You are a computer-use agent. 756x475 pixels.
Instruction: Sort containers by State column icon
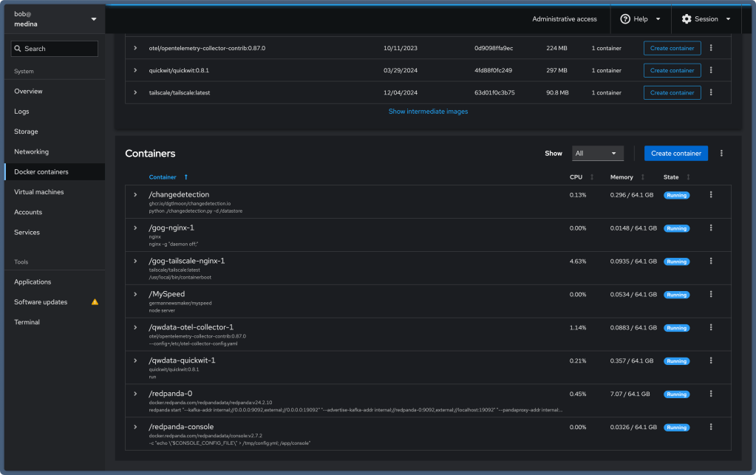pos(688,177)
